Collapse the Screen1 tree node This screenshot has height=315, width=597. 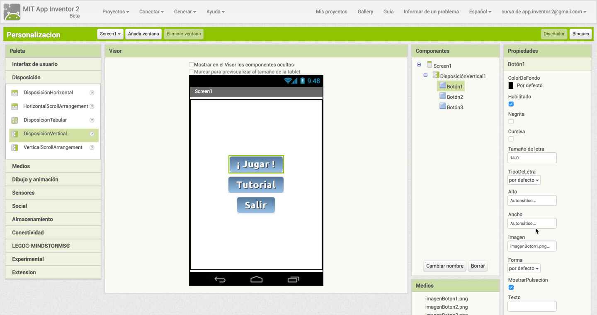[419, 65]
